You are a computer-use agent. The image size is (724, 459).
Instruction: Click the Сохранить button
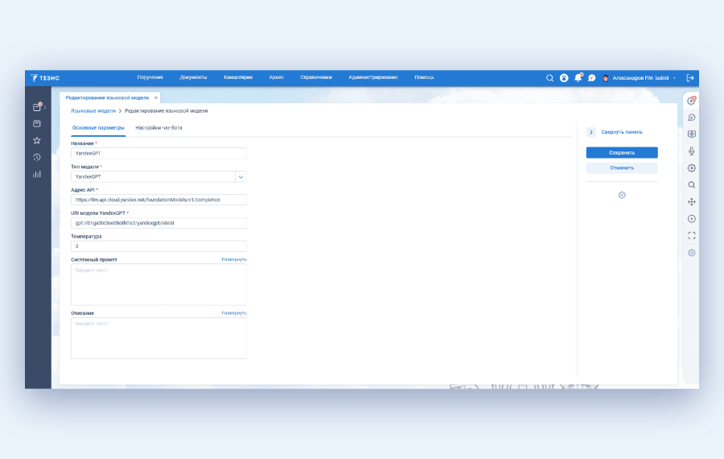tap(622, 152)
